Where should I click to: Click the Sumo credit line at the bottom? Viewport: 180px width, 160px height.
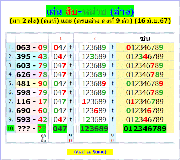click(x=90, y=152)
